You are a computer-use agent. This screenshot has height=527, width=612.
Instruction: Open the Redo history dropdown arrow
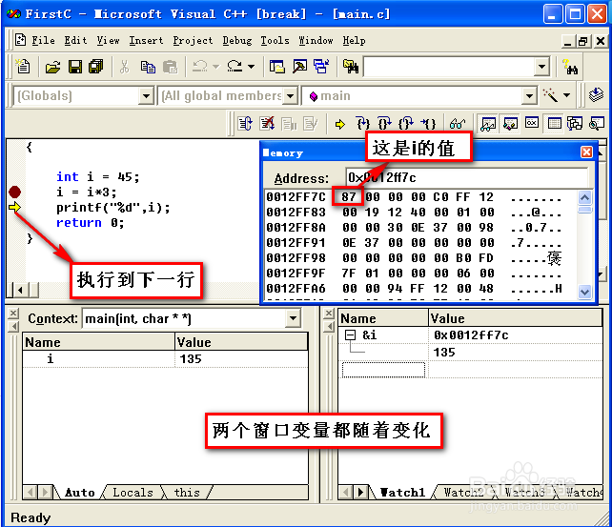point(252,67)
